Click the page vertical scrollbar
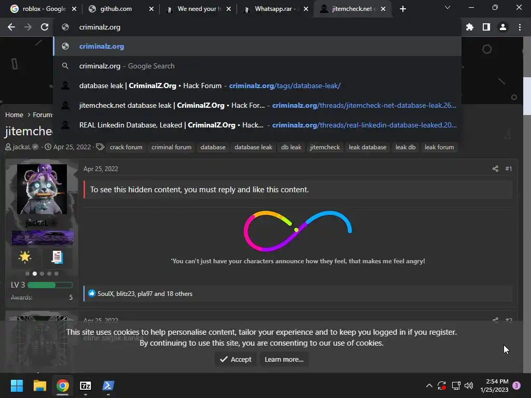Viewport: 531px width, 398px height. point(527,96)
